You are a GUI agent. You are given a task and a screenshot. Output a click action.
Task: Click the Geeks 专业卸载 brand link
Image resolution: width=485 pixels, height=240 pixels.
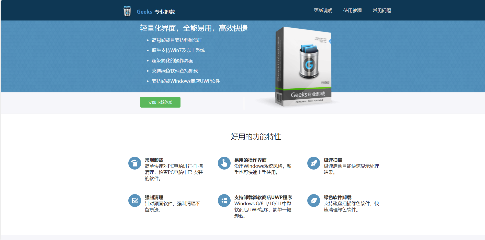coord(156,12)
